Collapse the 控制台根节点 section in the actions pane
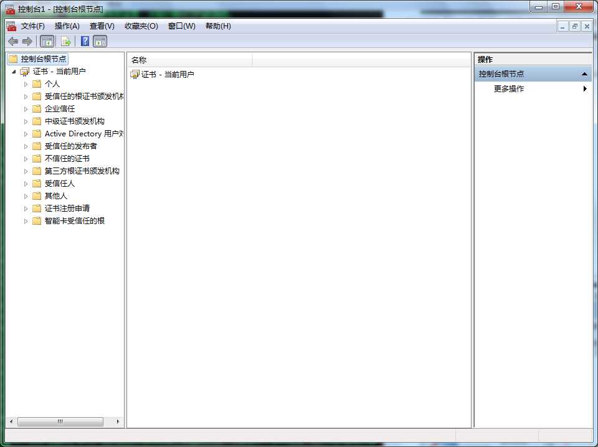598x447 pixels. click(x=584, y=74)
